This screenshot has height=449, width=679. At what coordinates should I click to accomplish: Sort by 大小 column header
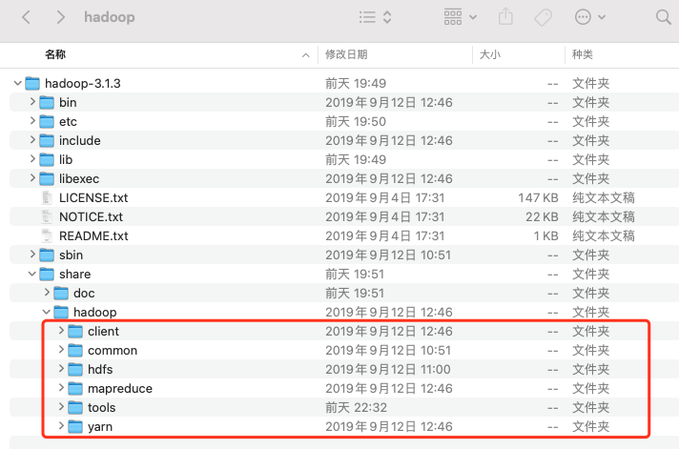490,54
